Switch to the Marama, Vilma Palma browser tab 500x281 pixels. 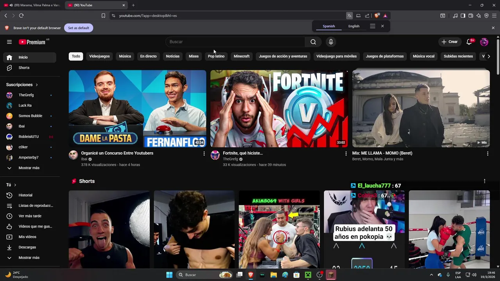pos(32,5)
